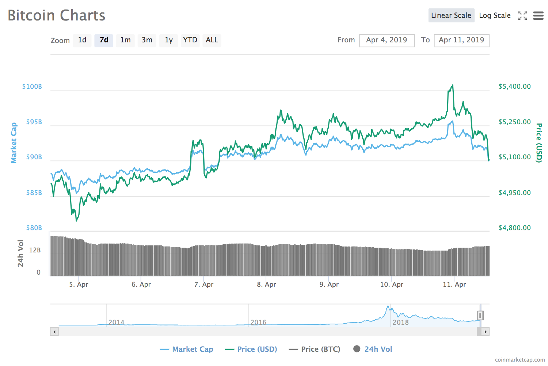This screenshot has width=548, height=366.
Task: Switch to Linear Scale
Action: 451,15
